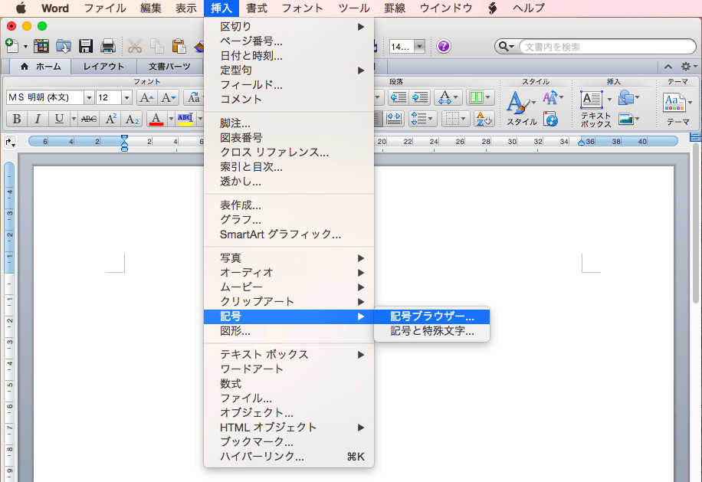Click the print icon
Screen dimensions: 702x482
coord(108,46)
